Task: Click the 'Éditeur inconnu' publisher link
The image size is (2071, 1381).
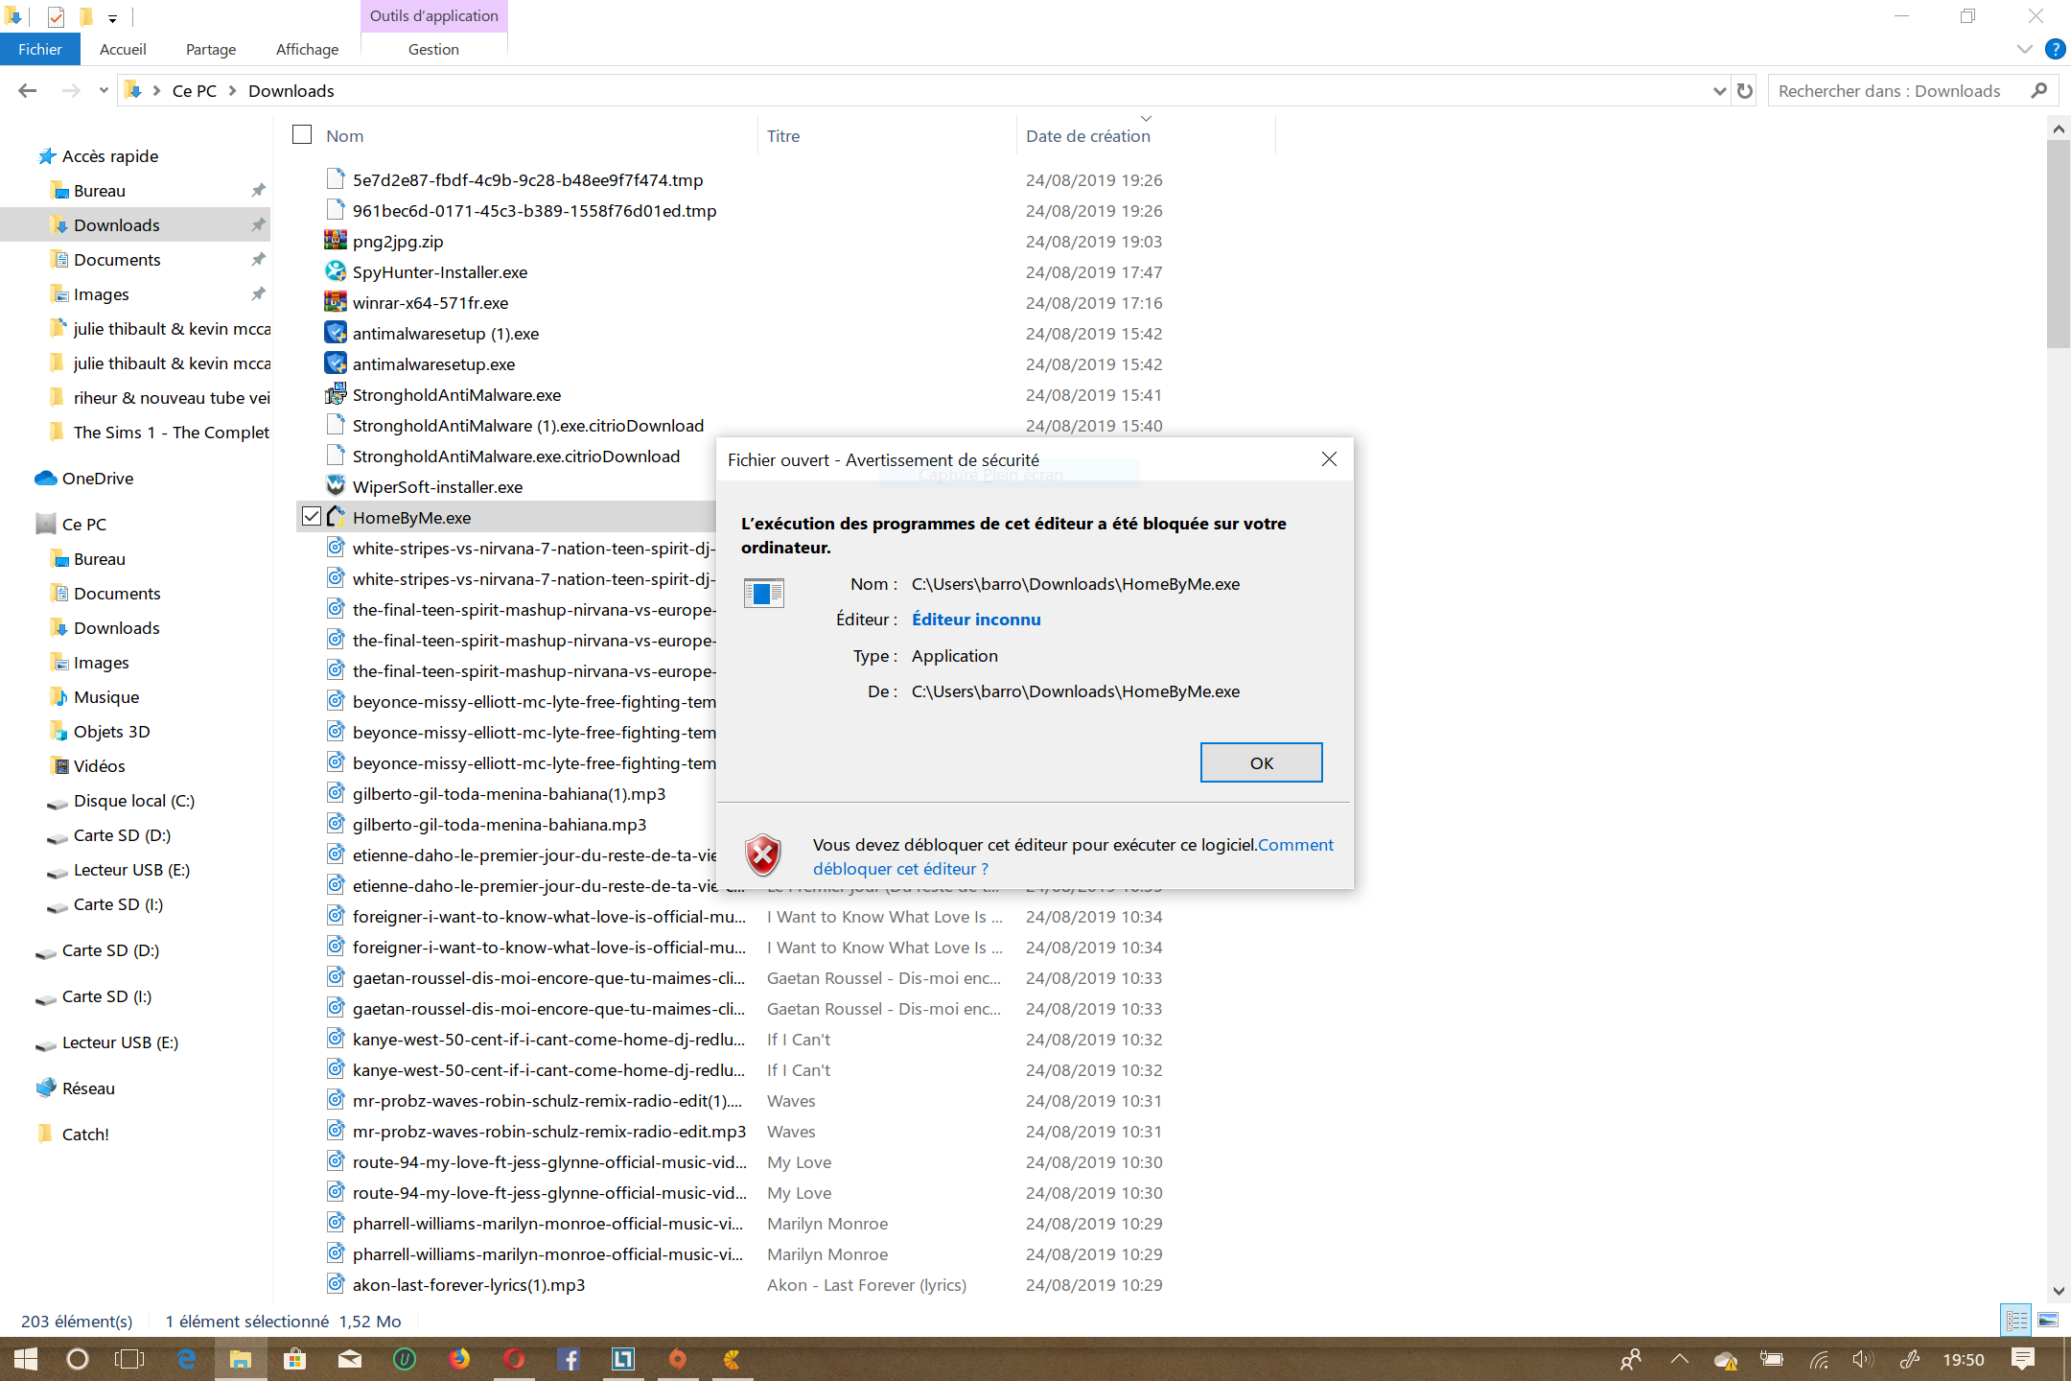Action: click(x=976, y=620)
